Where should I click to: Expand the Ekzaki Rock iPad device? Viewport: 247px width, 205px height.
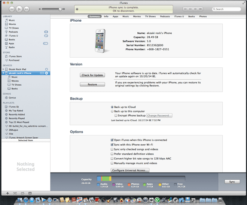(x=3, y=69)
